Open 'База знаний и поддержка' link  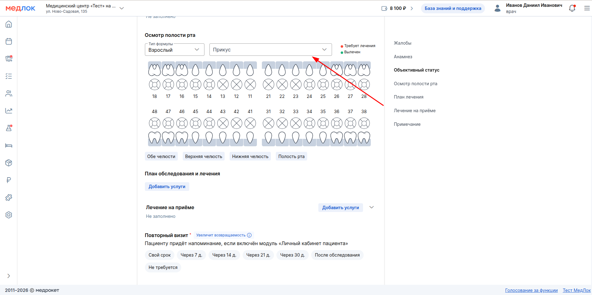[x=453, y=8]
